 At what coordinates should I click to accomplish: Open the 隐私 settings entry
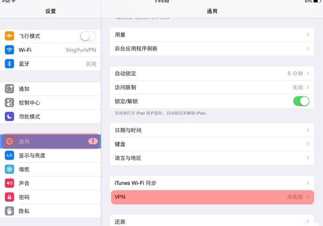click(x=50, y=211)
